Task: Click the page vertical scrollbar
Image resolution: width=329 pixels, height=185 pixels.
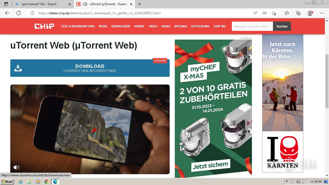Action: tap(327, 81)
